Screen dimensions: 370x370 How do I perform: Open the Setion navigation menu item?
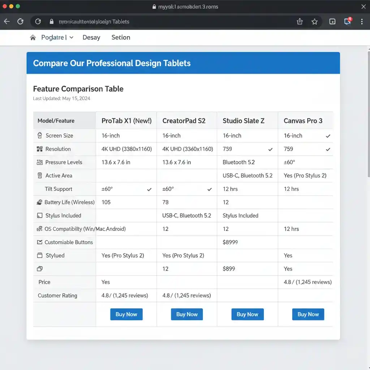pos(121,38)
